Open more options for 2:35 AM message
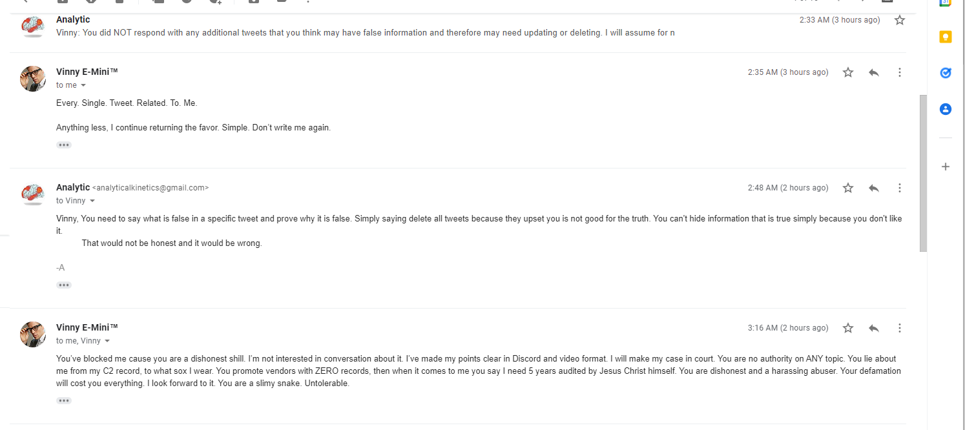Viewport: 965px width, 430px height. point(900,72)
